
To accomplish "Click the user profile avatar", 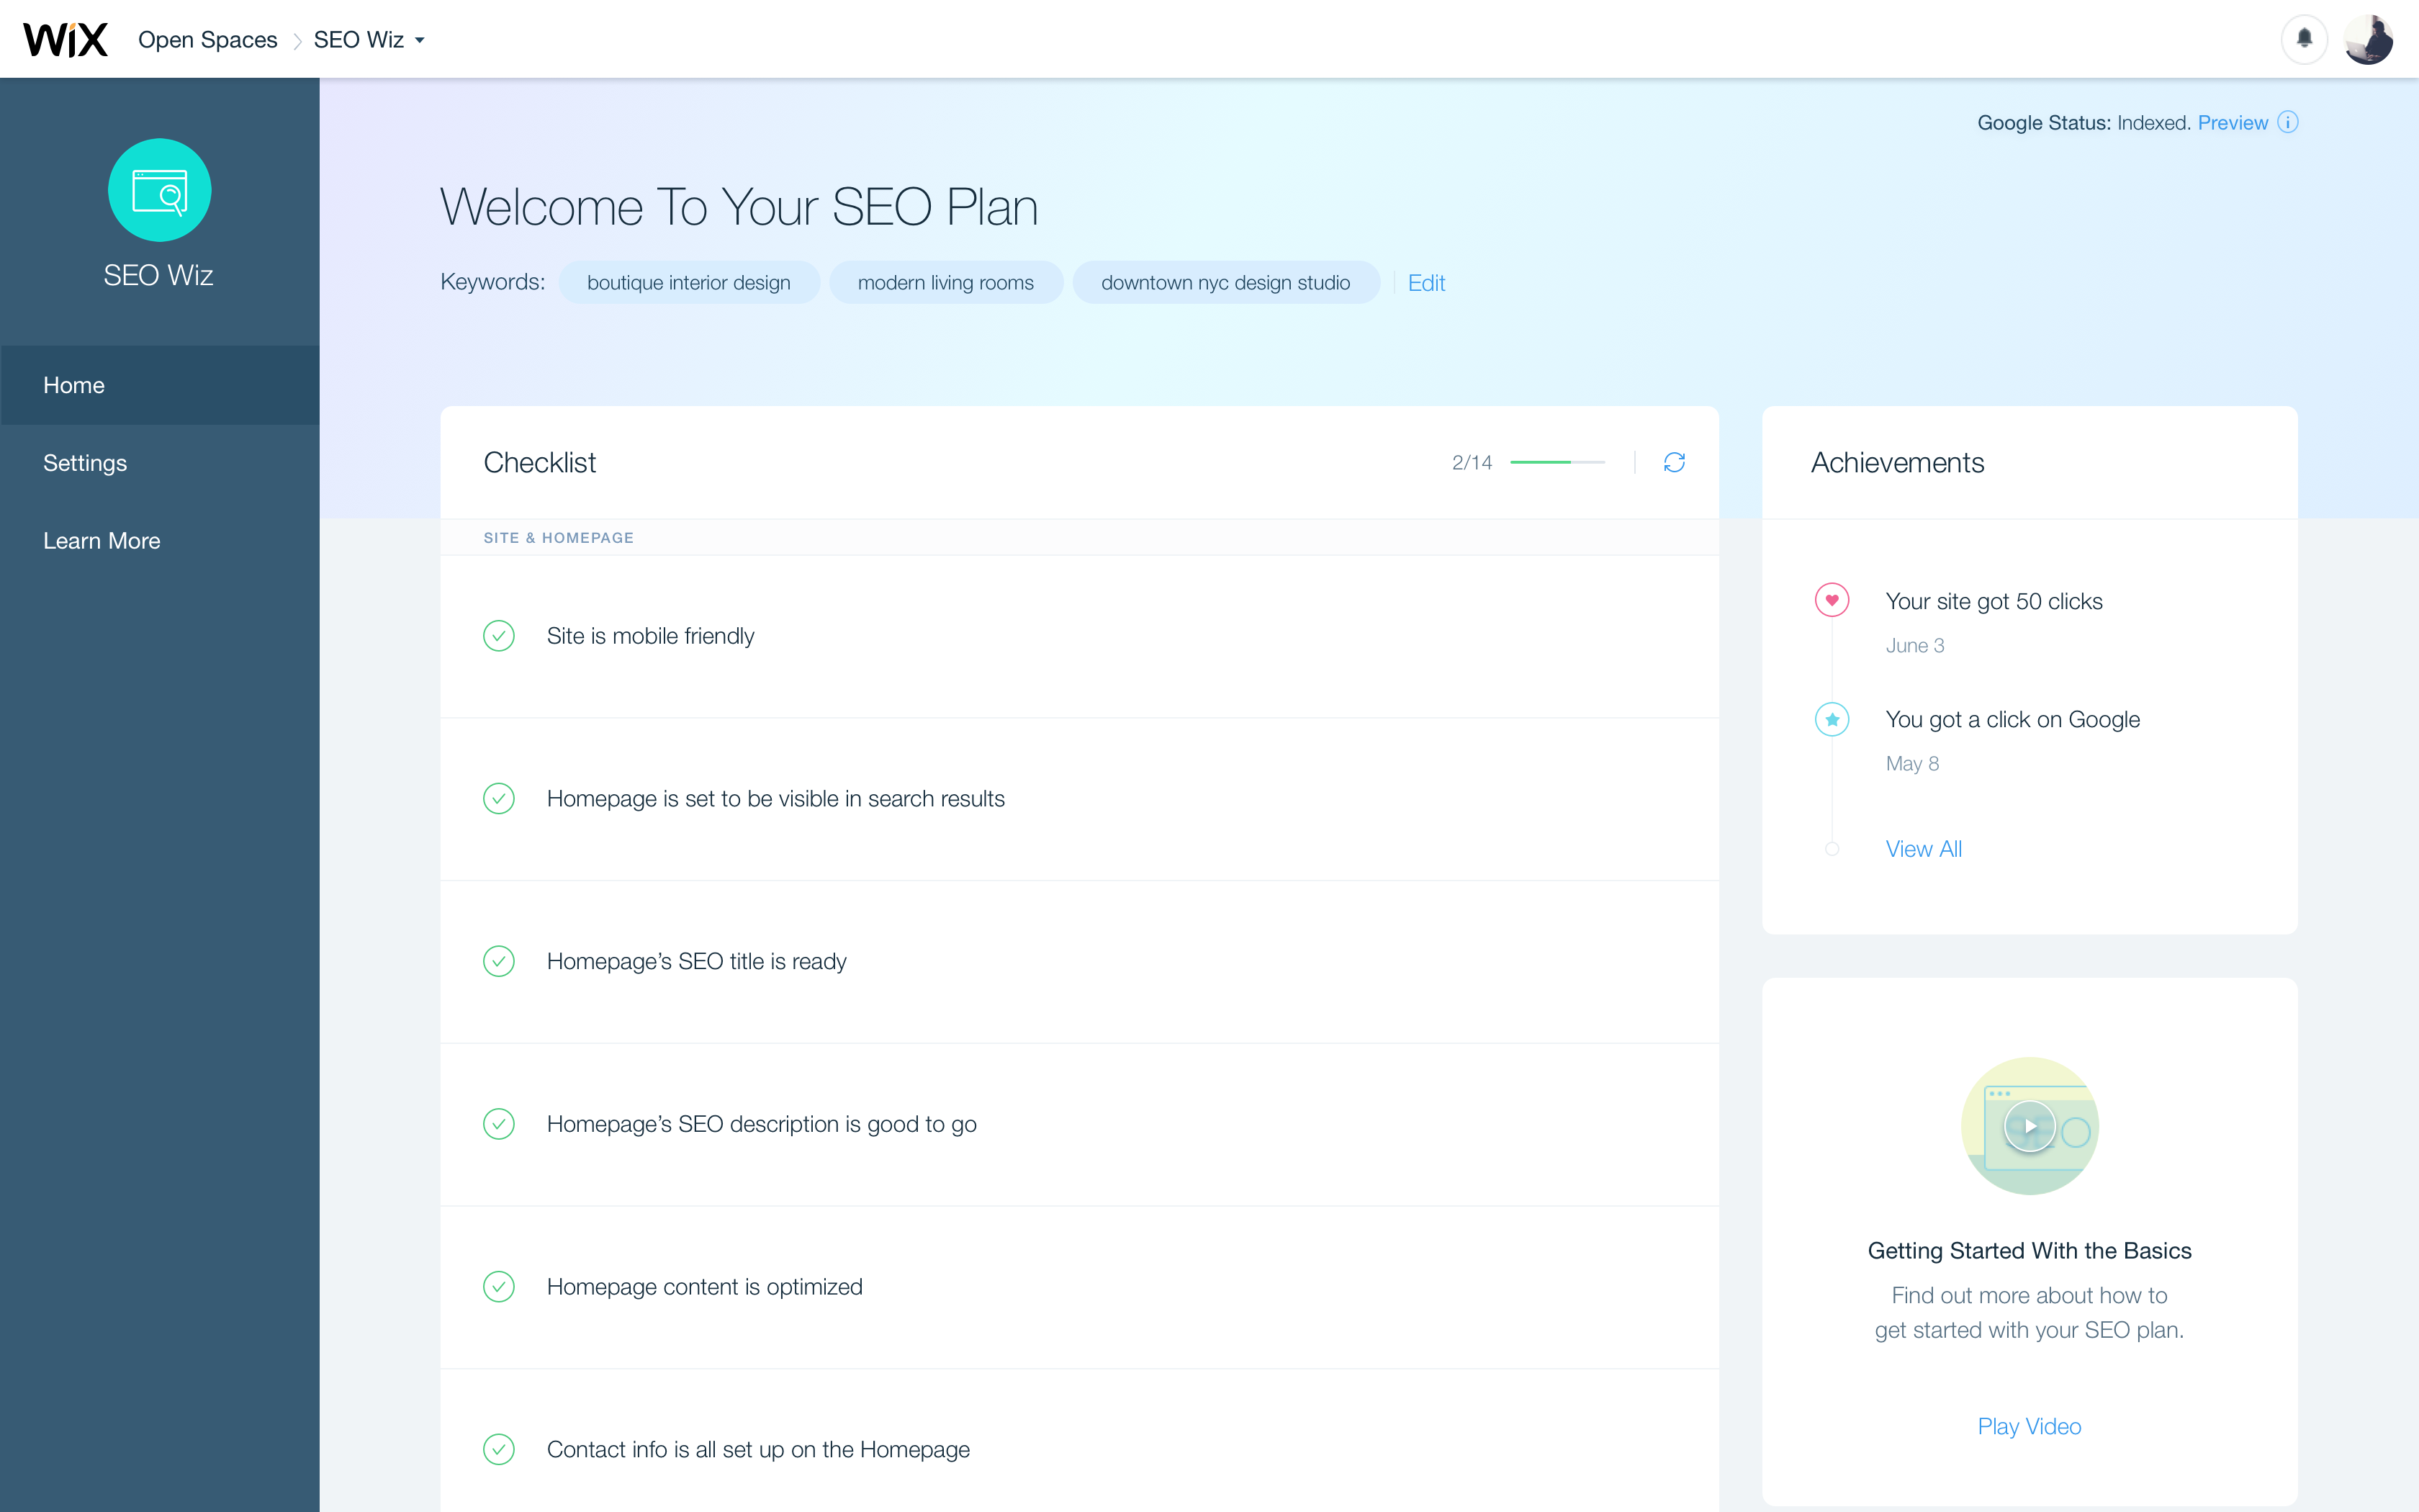I will pos(2368,39).
